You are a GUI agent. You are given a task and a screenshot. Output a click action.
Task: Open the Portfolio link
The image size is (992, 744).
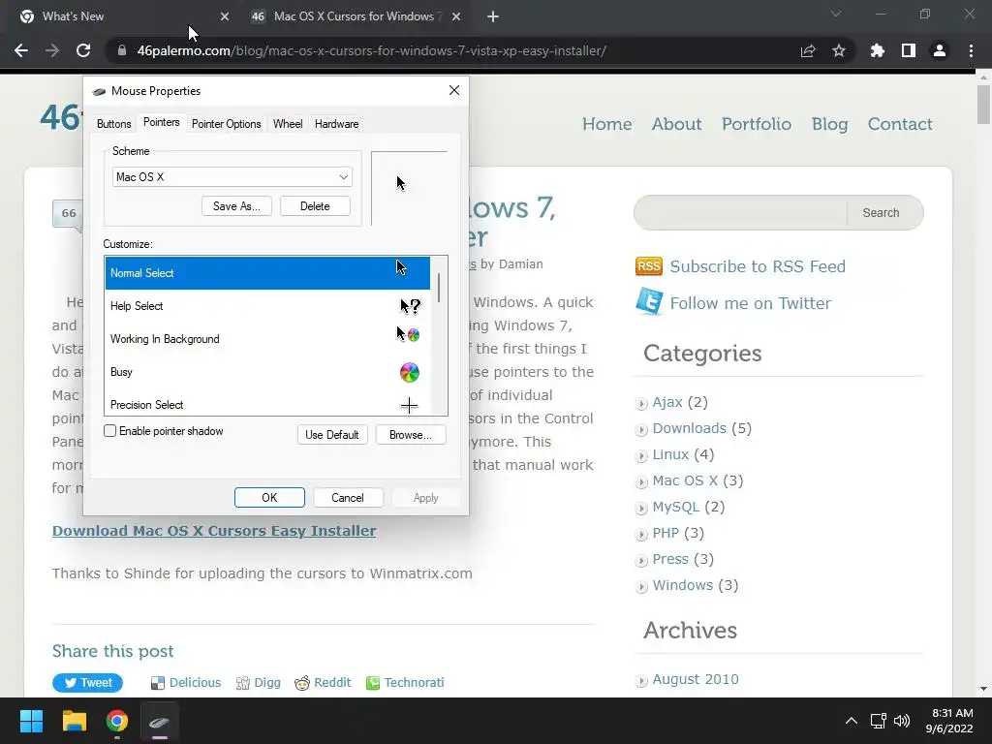[x=757, y=124]
